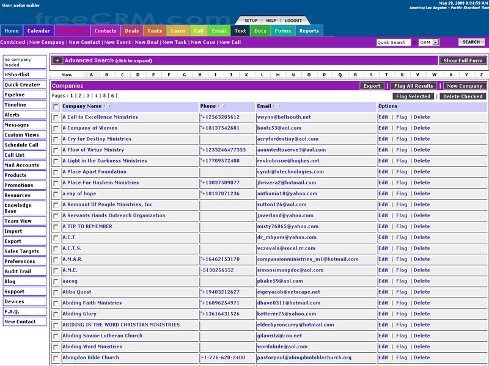Sort Email column ascending arrow
The image size is (489, 366).
coord(274,106)
